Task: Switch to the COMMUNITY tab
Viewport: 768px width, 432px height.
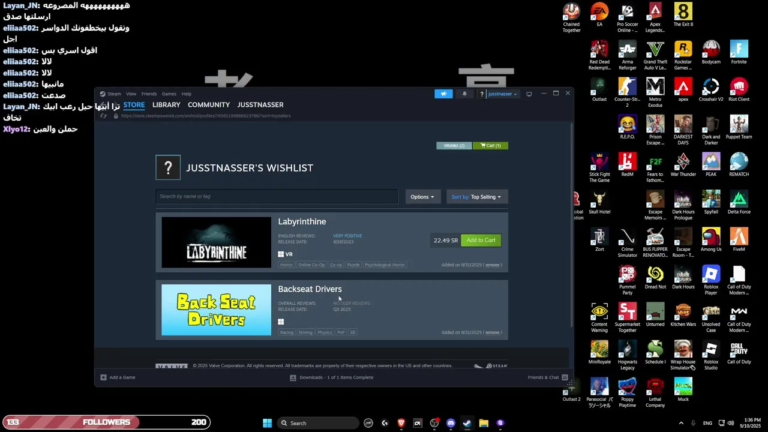Action: (x=209, y=105)
